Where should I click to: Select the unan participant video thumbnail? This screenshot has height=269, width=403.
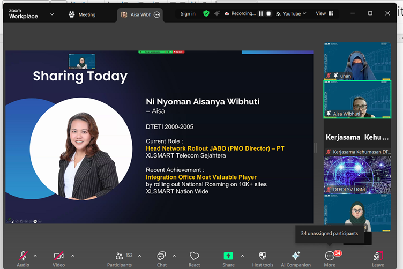click(357, 62)
